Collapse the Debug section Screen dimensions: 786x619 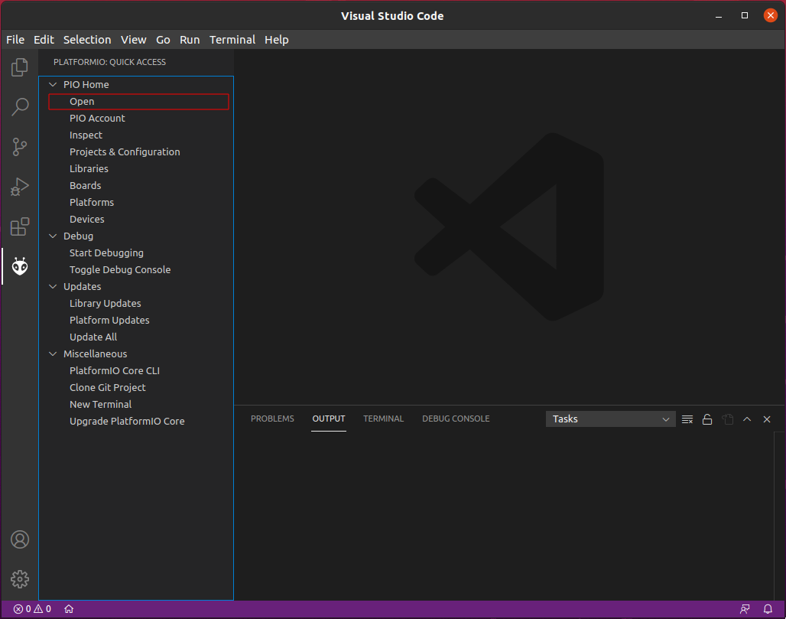(x=53, y=236)
